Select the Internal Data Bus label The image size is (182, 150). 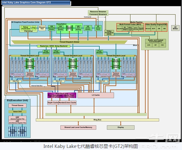coord(37,86)
